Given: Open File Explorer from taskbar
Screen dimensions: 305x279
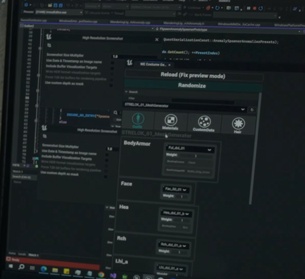Looking at the screenshot, I should tap(55, 270).
